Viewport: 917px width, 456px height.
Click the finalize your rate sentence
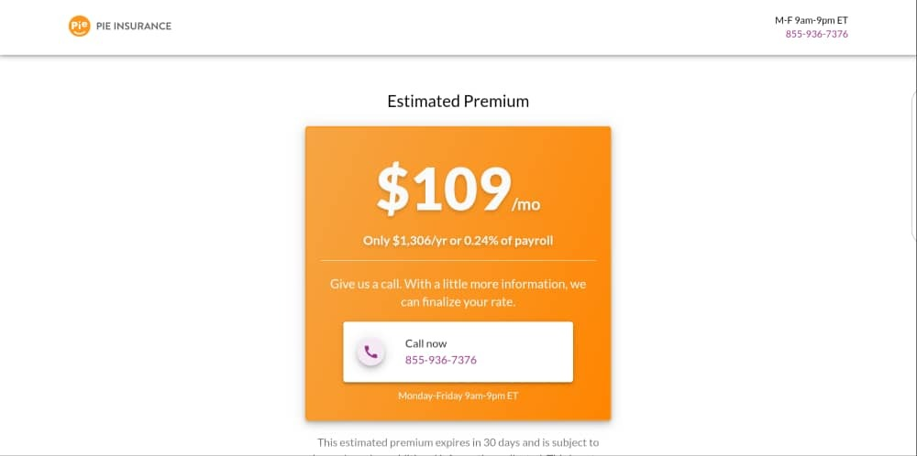[458, 301]
